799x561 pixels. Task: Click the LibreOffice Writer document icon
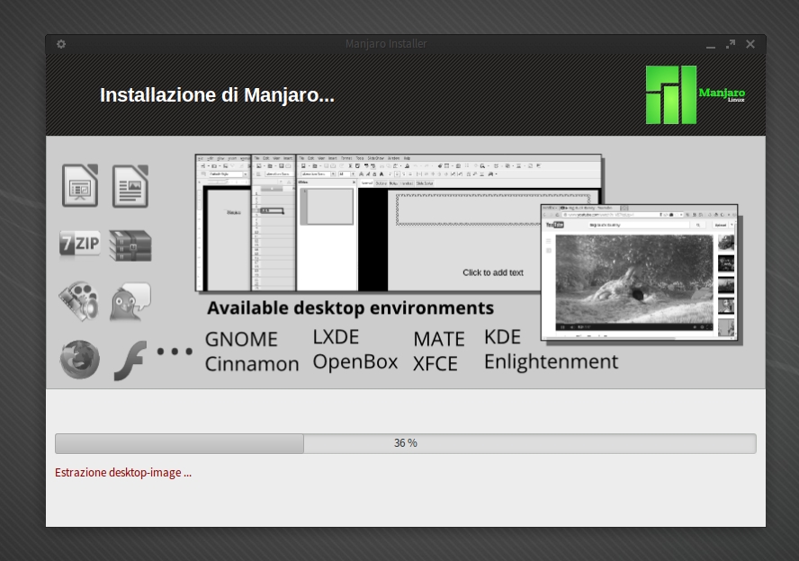point(130,186)
